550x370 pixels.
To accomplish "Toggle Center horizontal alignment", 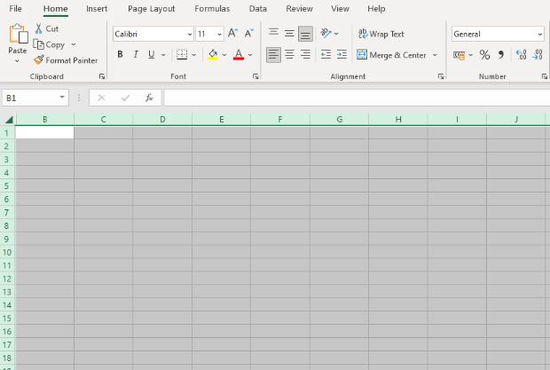I will [x=289, y=54].
